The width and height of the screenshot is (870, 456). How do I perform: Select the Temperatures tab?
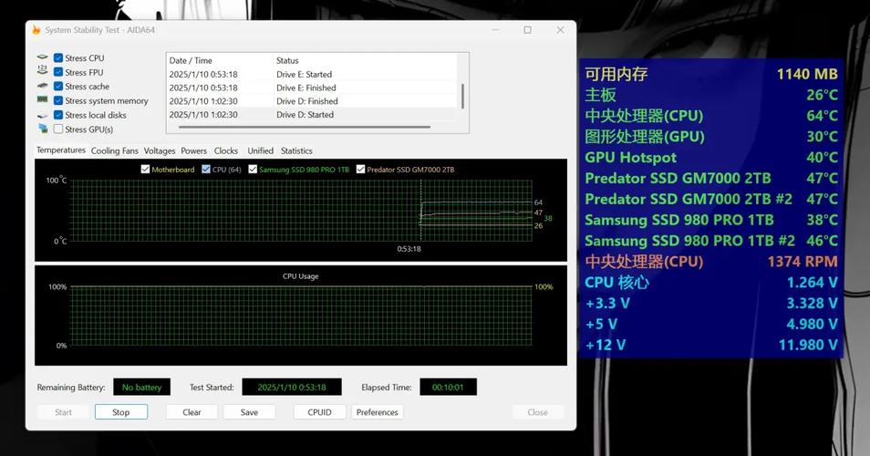[x=61, y=150]
